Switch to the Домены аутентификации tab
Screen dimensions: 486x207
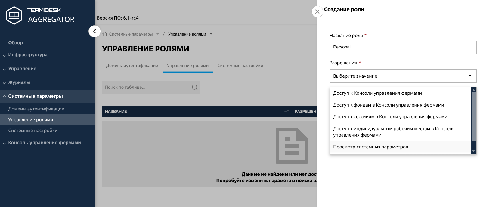click(x=132, y=66)
